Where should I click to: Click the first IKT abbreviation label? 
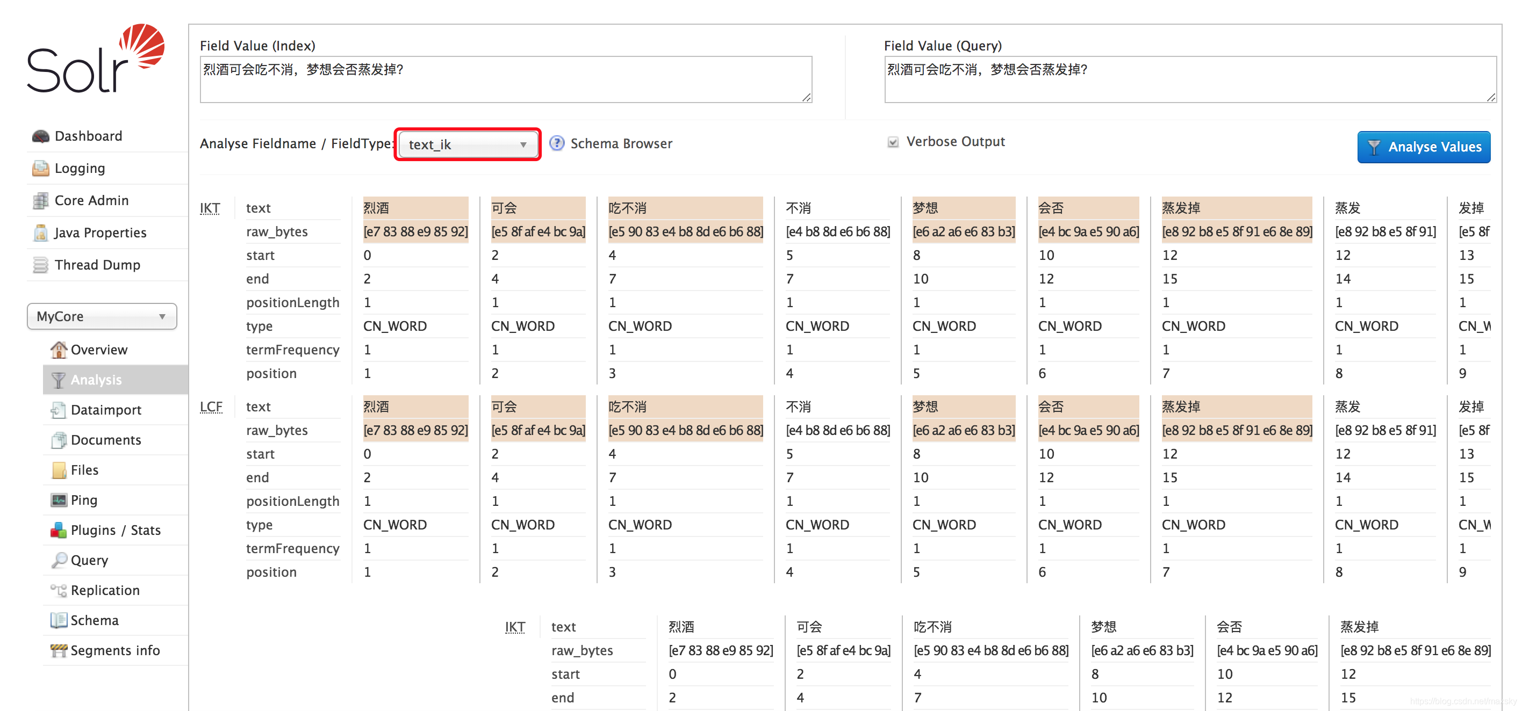(x=210, y=208)
